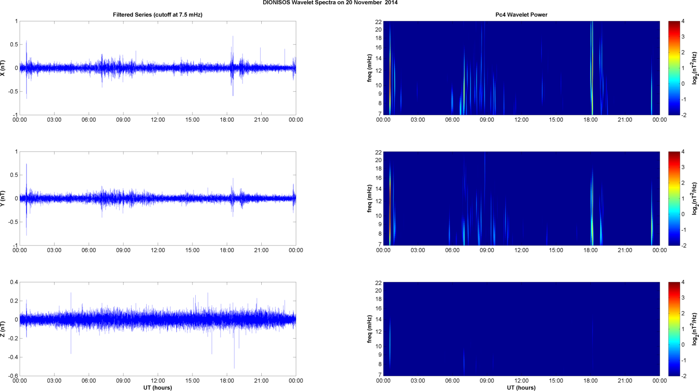Click the -2 value on the bottom colorbar scale
This screenshot has height=391, width=699.
683,376
